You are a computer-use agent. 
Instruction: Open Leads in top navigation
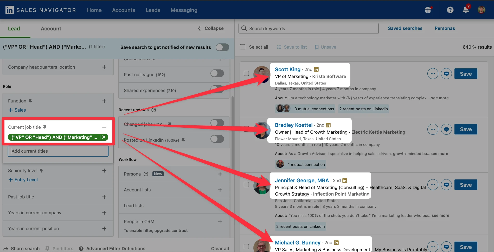click(153, 10)
